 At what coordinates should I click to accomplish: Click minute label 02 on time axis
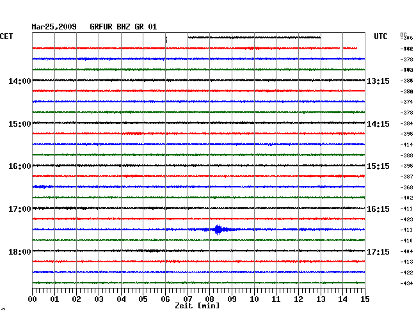pos(76,299)
